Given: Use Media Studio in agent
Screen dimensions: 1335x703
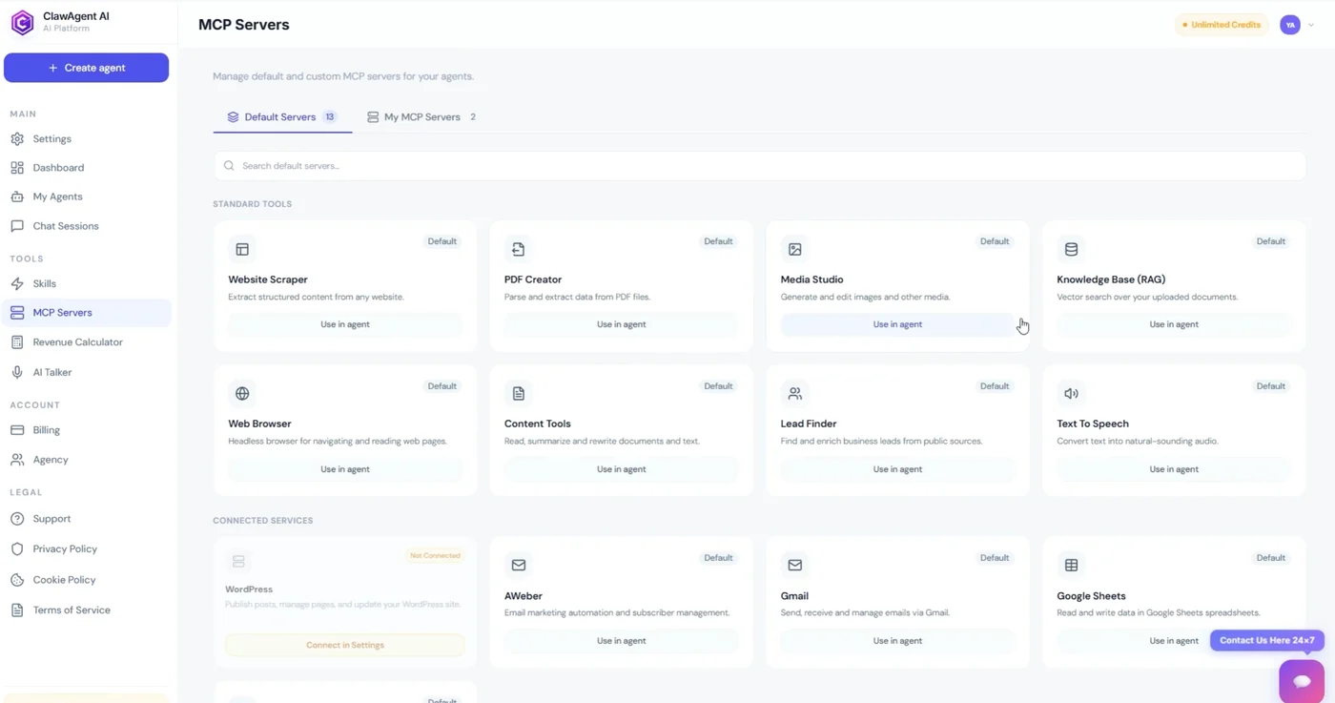Looking at the screenshot, I should tap(897, 324).
